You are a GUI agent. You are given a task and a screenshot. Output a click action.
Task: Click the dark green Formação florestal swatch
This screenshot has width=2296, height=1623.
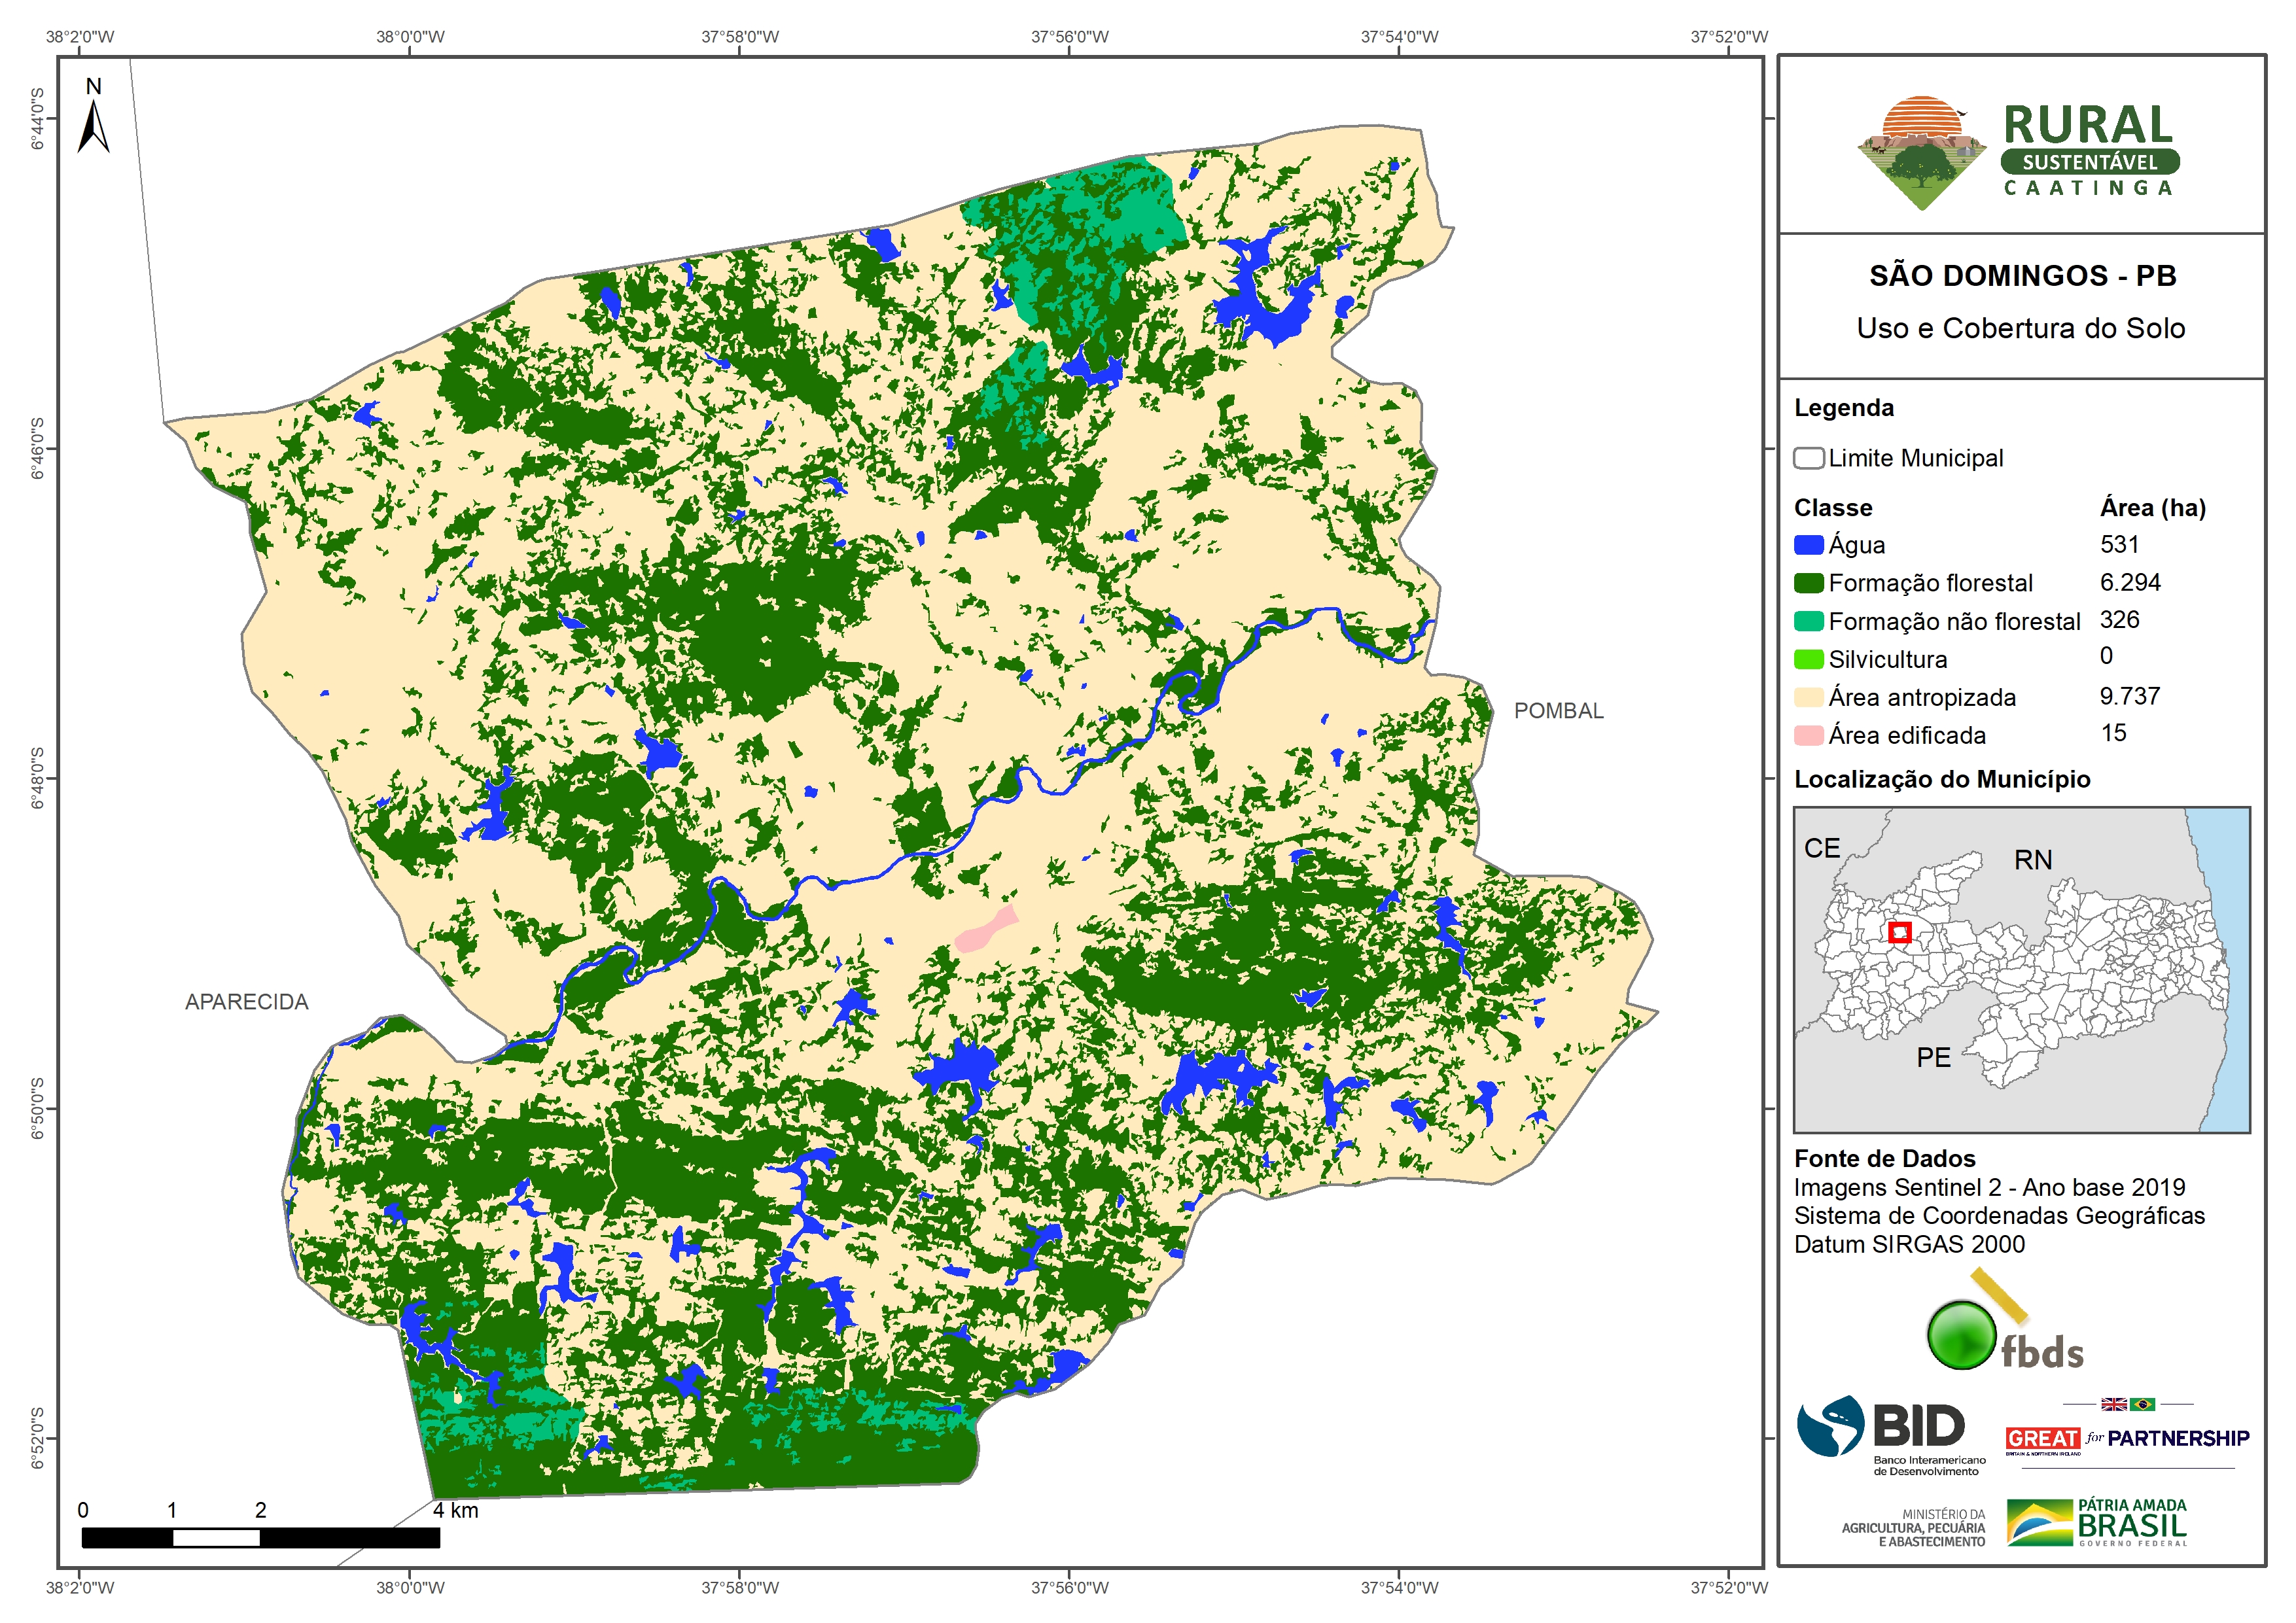[x=1808, y=583]
